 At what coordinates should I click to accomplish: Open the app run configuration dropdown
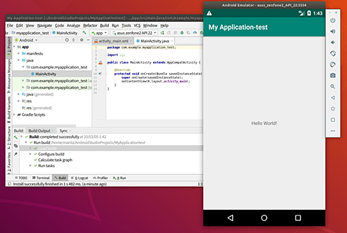click(99, 33)
